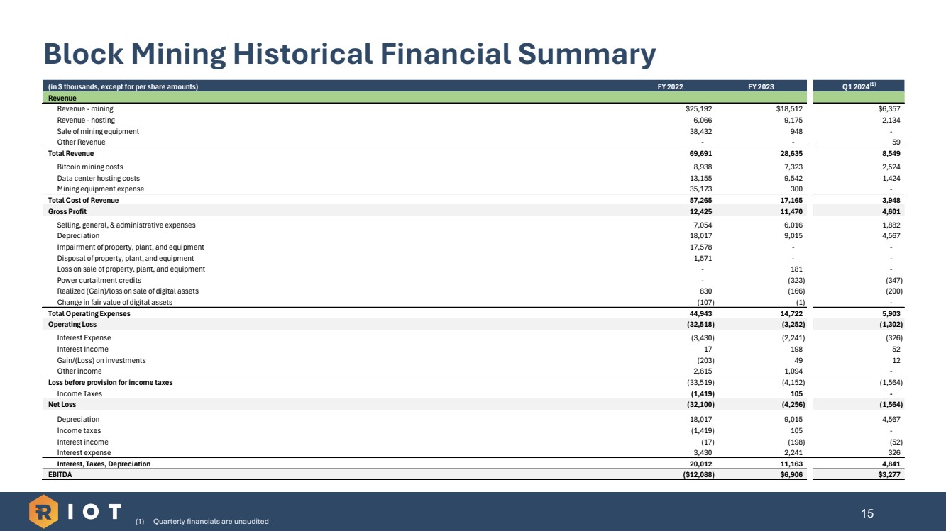The height and width of the screenshot is (531, 946).
Task: Click the IOT logo lettering in footer
Action: pos(95,512)
